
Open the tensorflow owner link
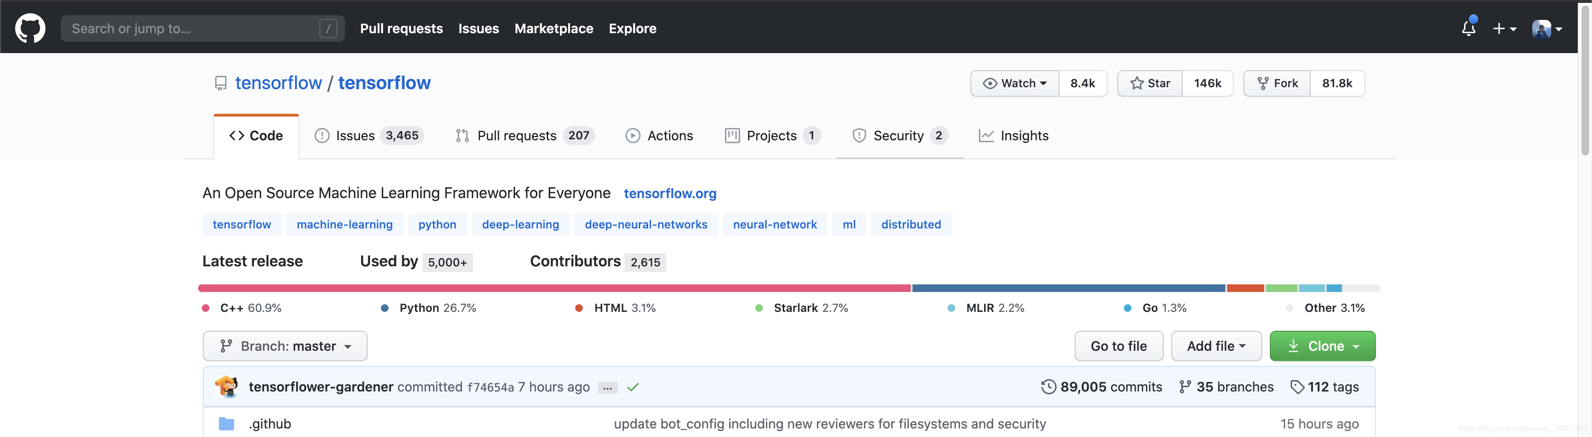(278, 83)
